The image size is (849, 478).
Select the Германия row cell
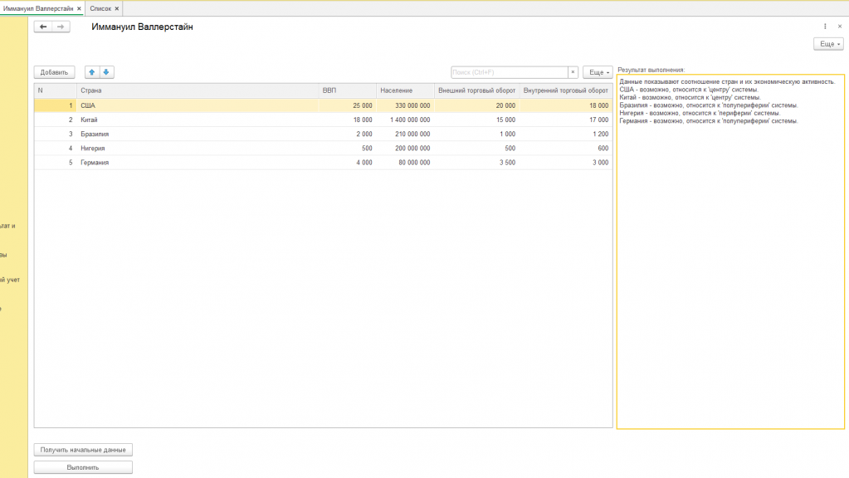coord(198,163)
